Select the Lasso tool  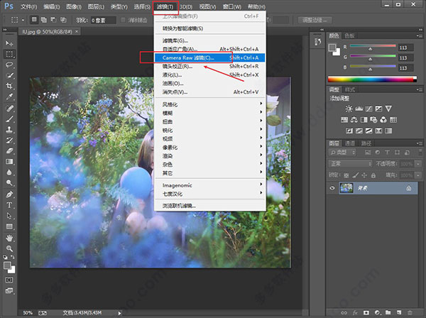[9, 65]
